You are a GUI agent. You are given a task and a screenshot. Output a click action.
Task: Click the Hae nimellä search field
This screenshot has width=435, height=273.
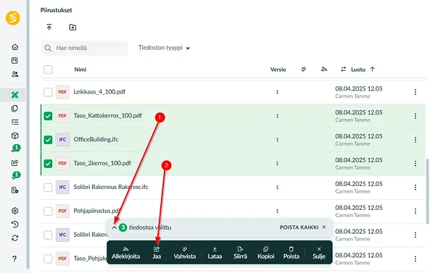tap(84, 48)
